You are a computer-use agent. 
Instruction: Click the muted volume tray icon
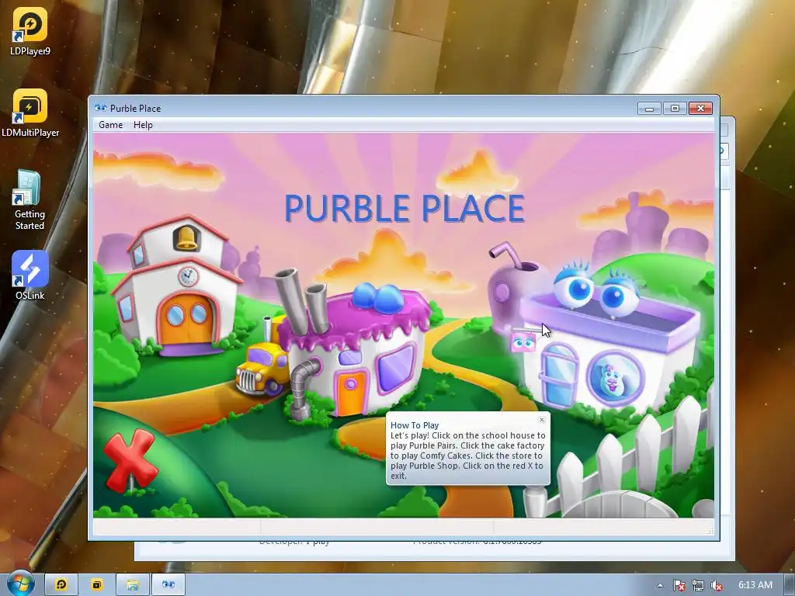[717, 585]
